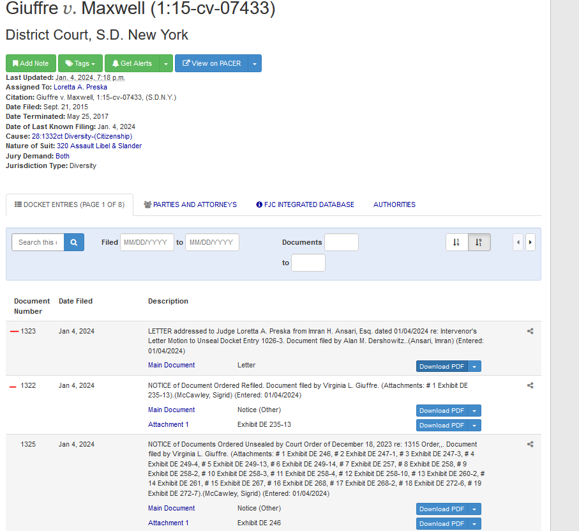Open Attachment 1 Exhibit DE 246
Image resolution: width=579 pixels, height=531 pixels.
[169, 523]
